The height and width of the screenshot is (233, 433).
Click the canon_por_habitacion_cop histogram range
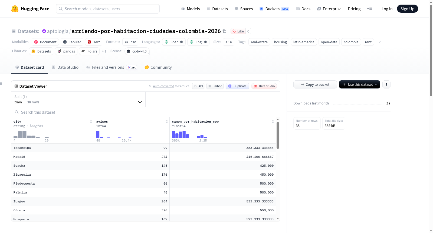pos(189,134)
